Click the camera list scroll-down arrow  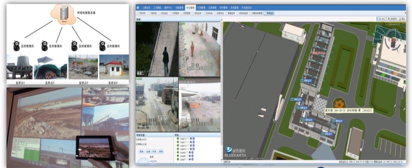(x=221, y=160)
